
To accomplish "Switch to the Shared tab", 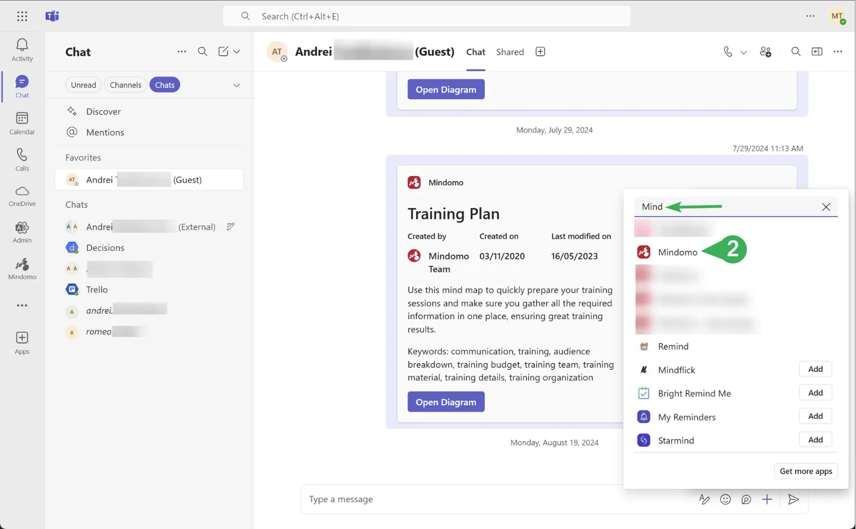I will pyautogui.click(x=509, y=52).
